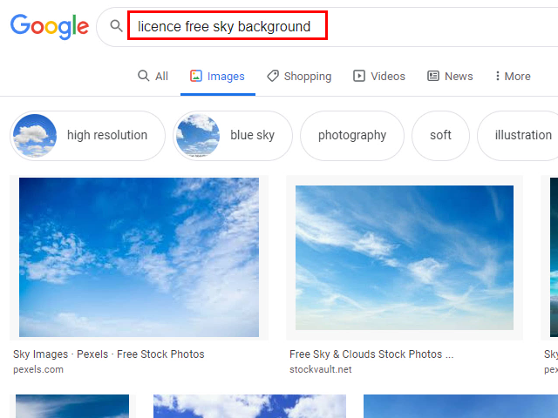This screenshot has width=558, height=418.
Task: Switch to the All results tab
Action: pos(153,77)
